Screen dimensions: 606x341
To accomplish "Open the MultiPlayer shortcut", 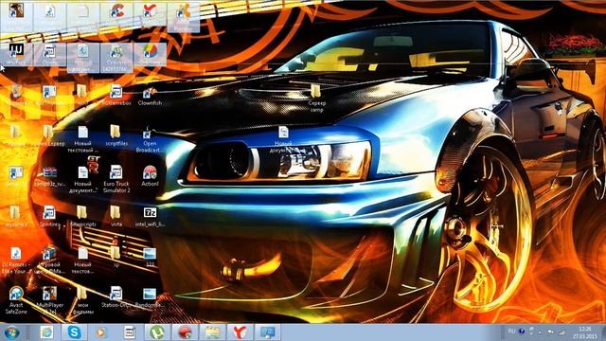I will tap(49, 300).
